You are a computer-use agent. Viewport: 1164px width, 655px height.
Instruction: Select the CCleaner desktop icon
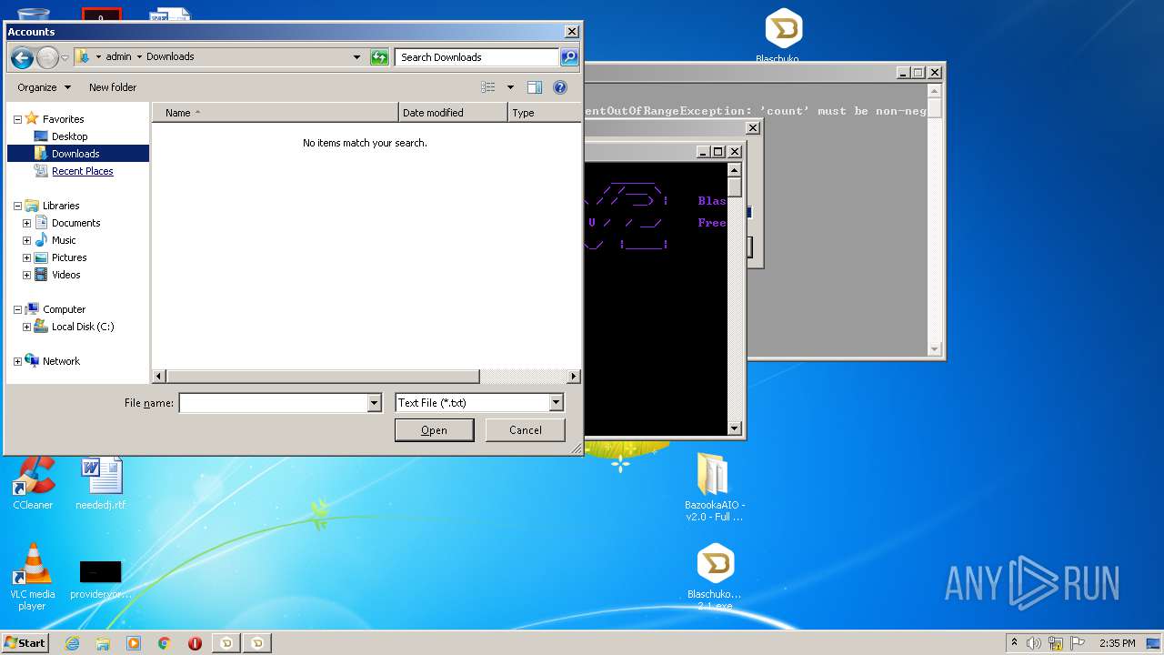coord(33,484)
